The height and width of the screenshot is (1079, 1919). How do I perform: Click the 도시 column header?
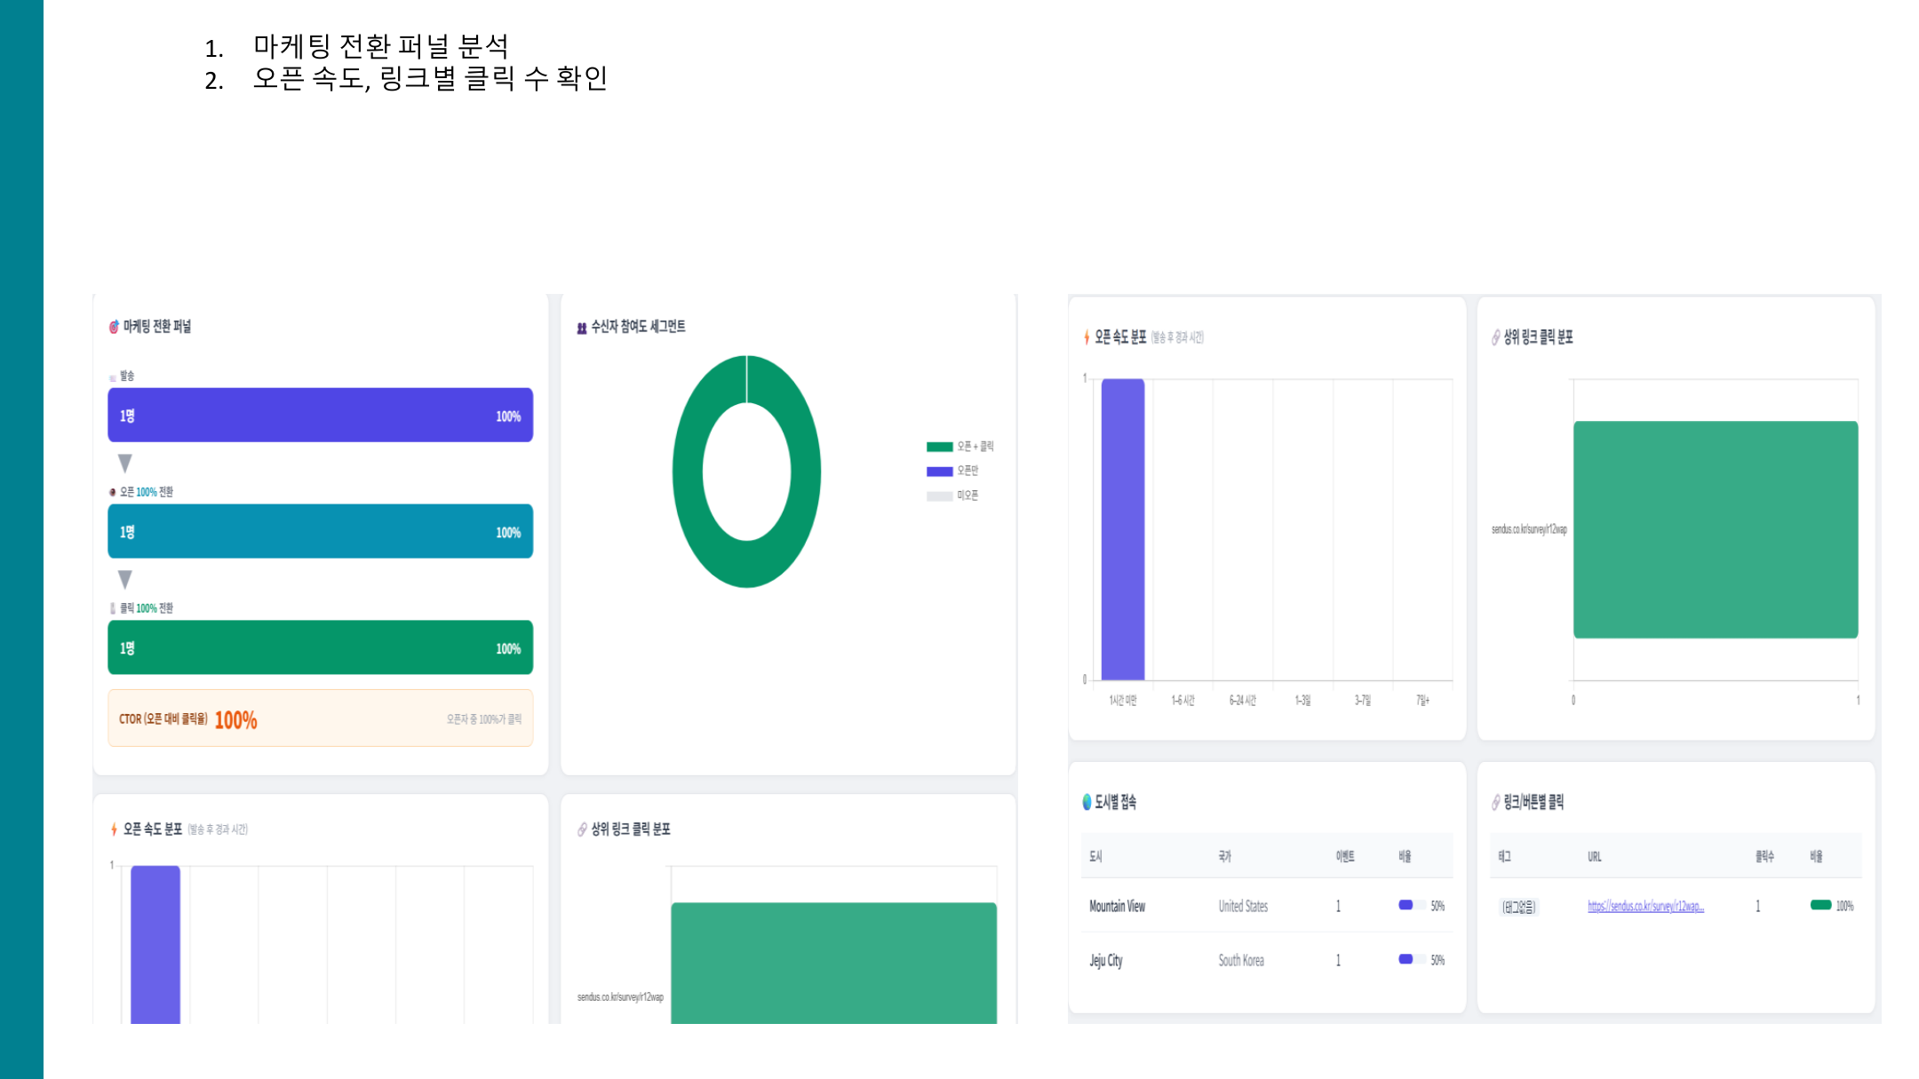1095,856
